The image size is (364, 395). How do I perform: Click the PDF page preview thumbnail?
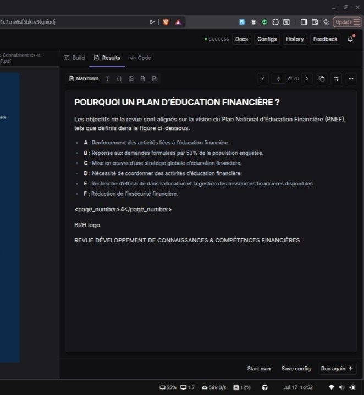pos(10,218)
